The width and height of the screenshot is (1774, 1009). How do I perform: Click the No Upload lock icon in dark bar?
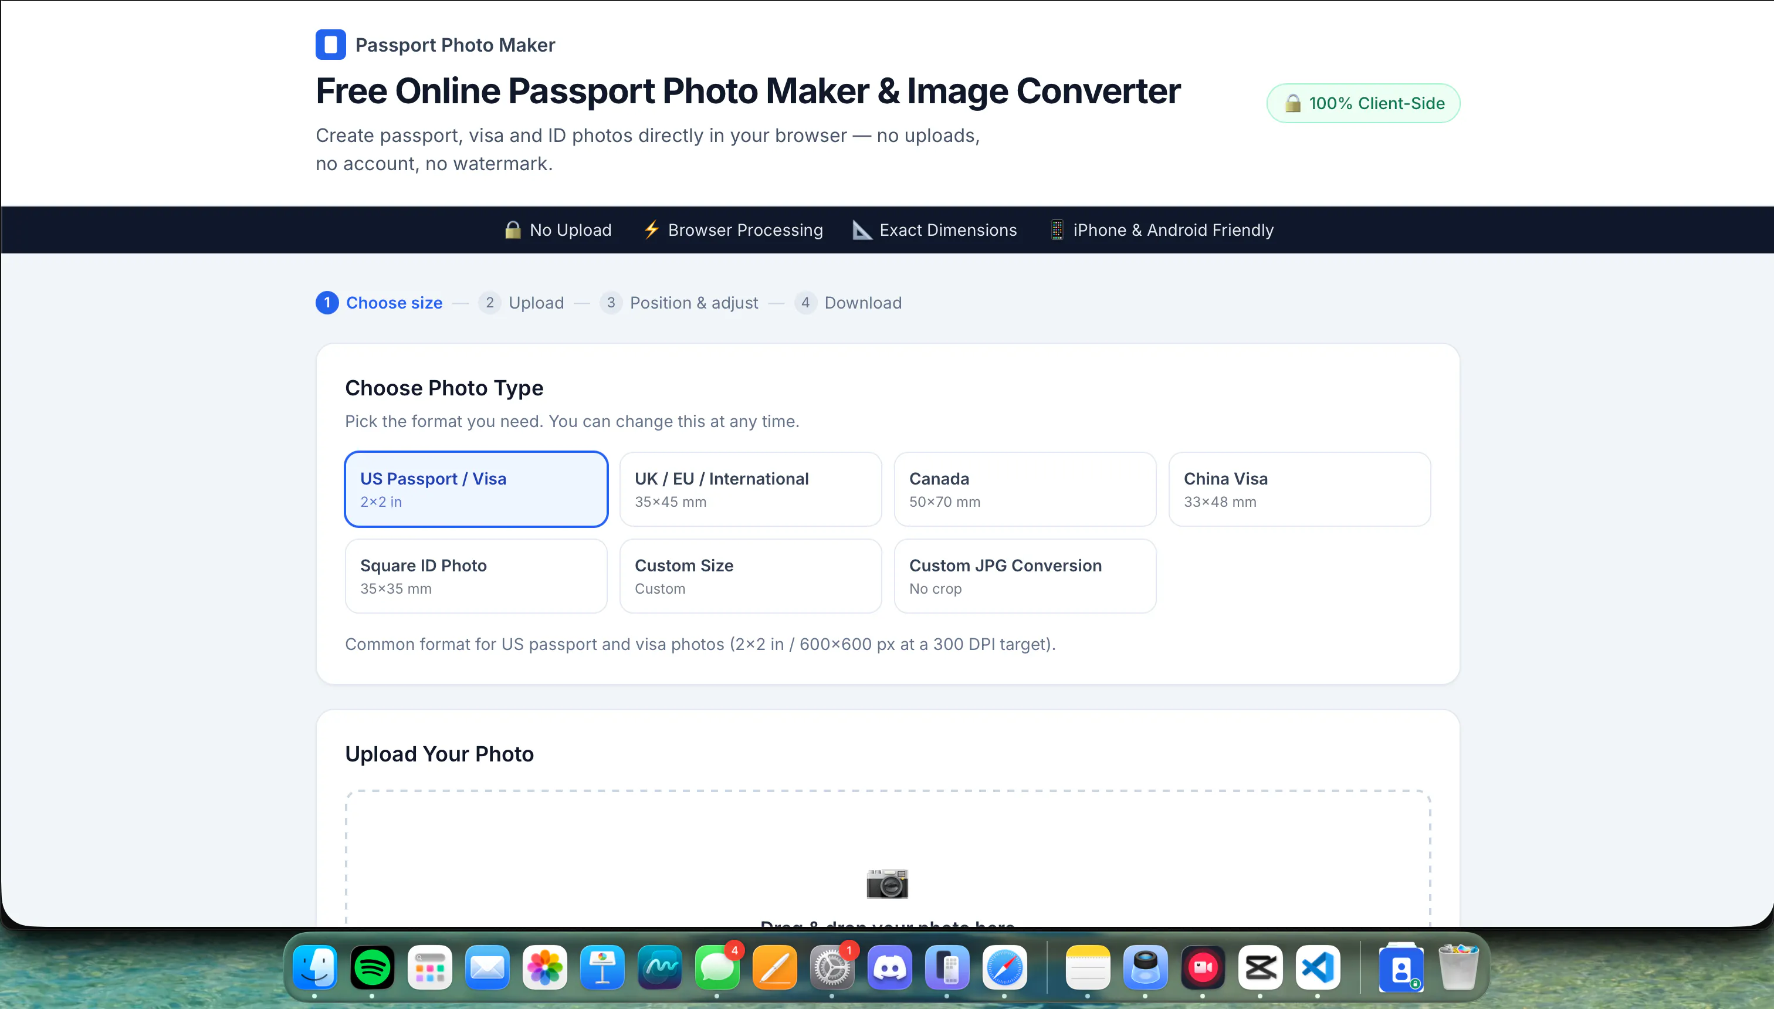(513, 230)
